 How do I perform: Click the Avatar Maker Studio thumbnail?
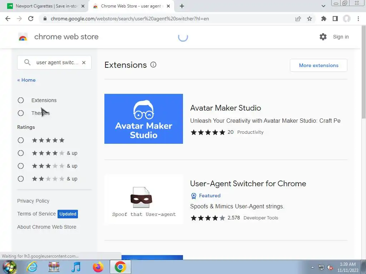click(144, 119)
